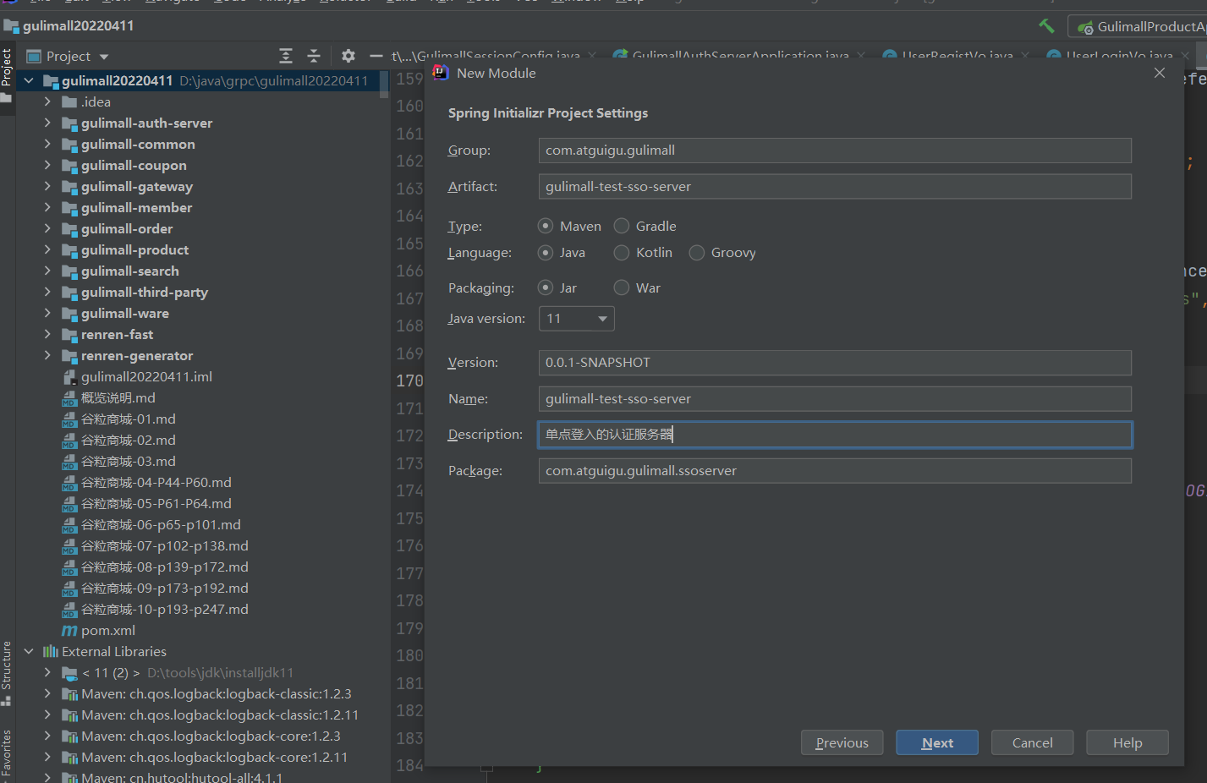The image size is (1207, 783).
Task: Click Expand All icon in Project panel
Action: tap(286, 56)
